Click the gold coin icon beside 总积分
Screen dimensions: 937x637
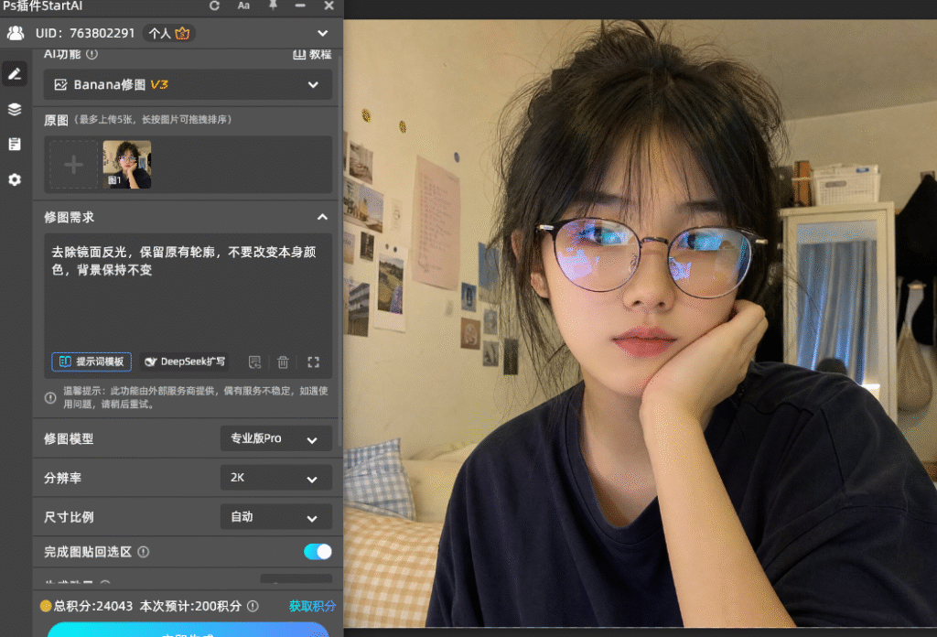tap(46, 606)
